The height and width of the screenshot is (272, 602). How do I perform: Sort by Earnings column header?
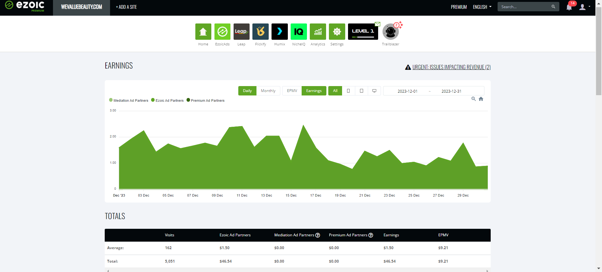pos(391,235)
